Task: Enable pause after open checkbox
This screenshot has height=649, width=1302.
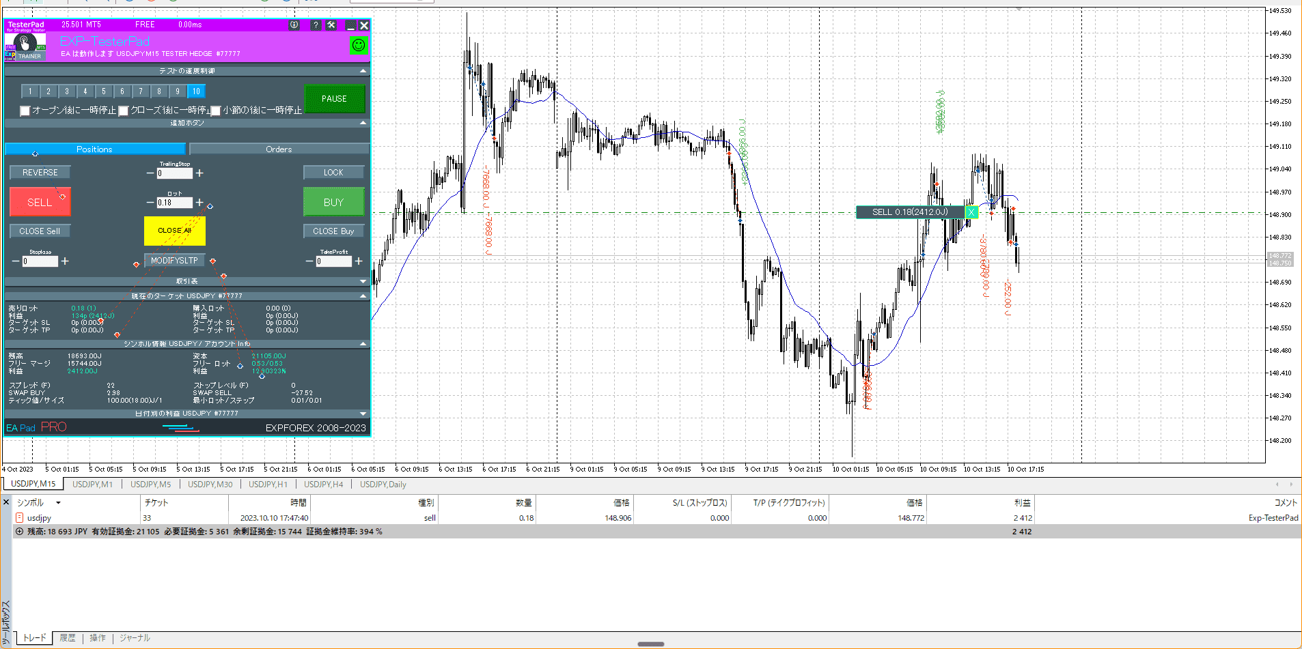Action: [25, 111]
